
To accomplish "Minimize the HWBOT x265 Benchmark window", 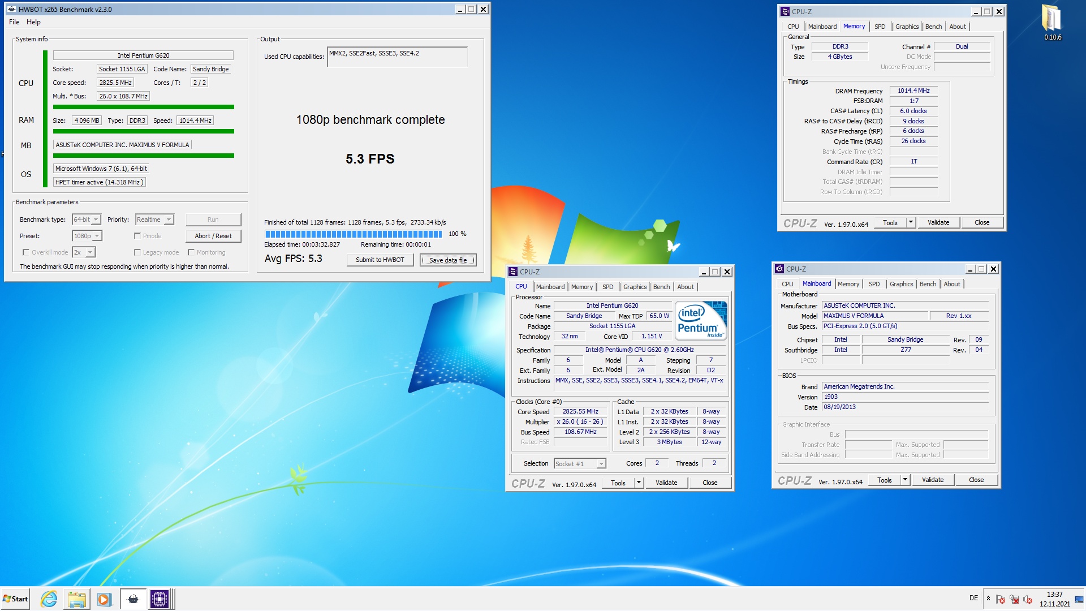I will coord(460,9).
